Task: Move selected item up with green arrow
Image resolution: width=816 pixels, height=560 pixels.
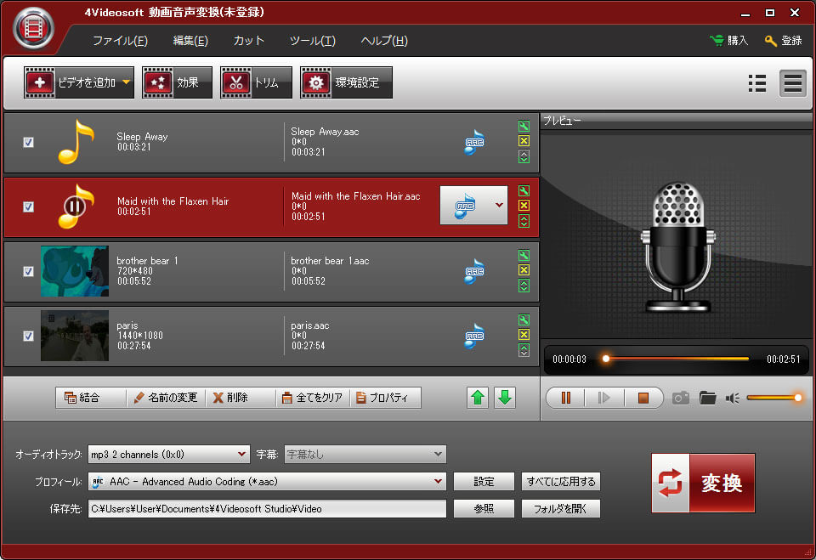Action: point(478,398)
